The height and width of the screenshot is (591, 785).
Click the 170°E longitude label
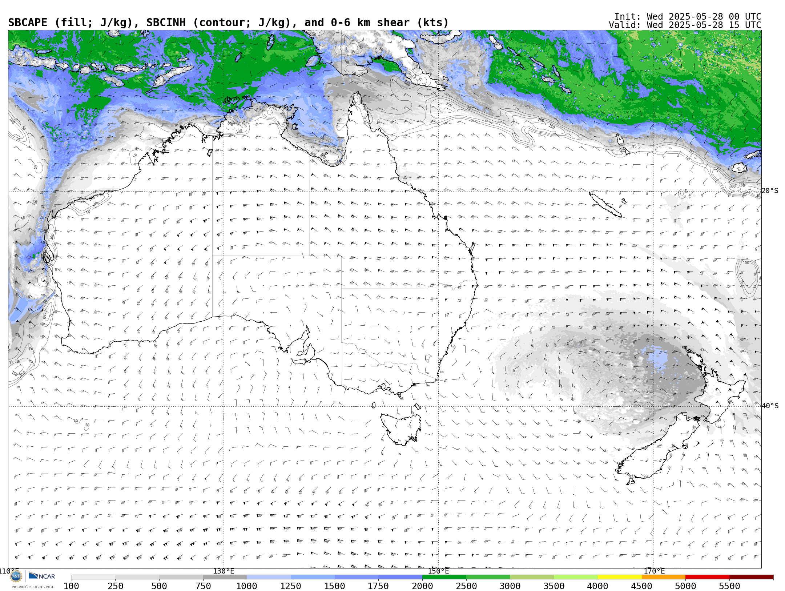point(654,571)
